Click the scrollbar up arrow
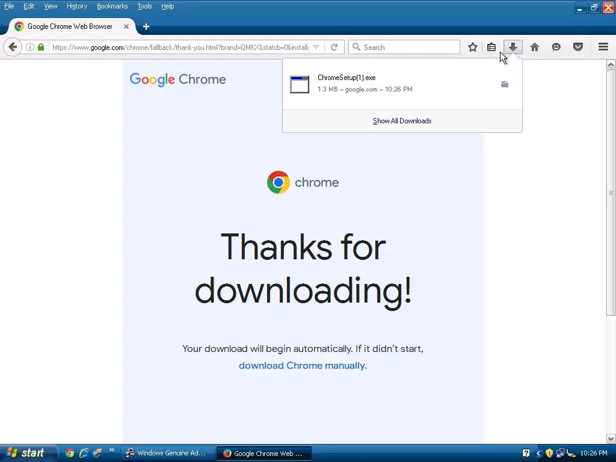Screen dimensions: 616x462 coord(611,65)
